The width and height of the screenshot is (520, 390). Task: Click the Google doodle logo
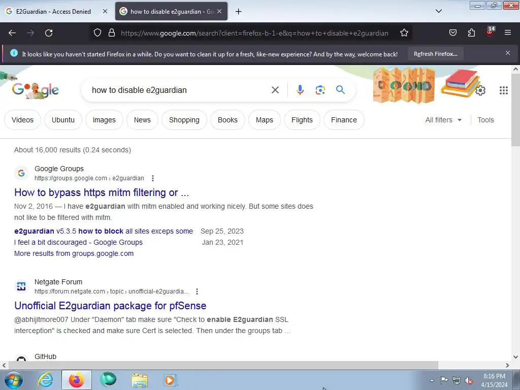[x=35, y=89]
